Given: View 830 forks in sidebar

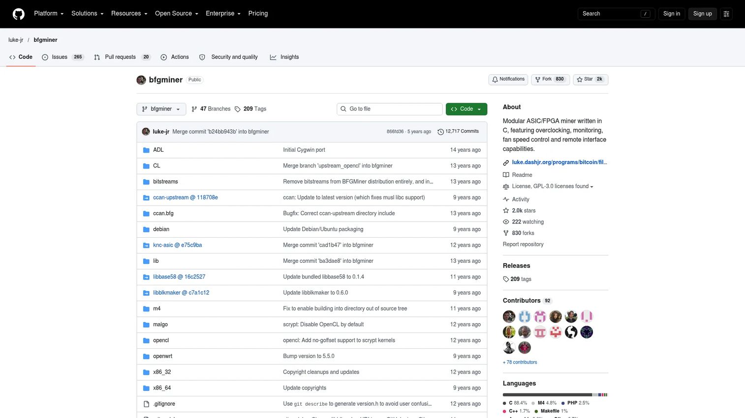Looking at the screenshot, I should (x=519, y=233).
